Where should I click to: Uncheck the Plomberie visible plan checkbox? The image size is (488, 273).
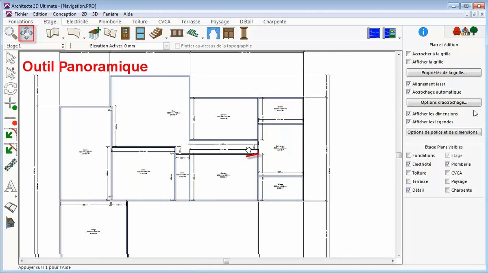(x=448, y=164)
